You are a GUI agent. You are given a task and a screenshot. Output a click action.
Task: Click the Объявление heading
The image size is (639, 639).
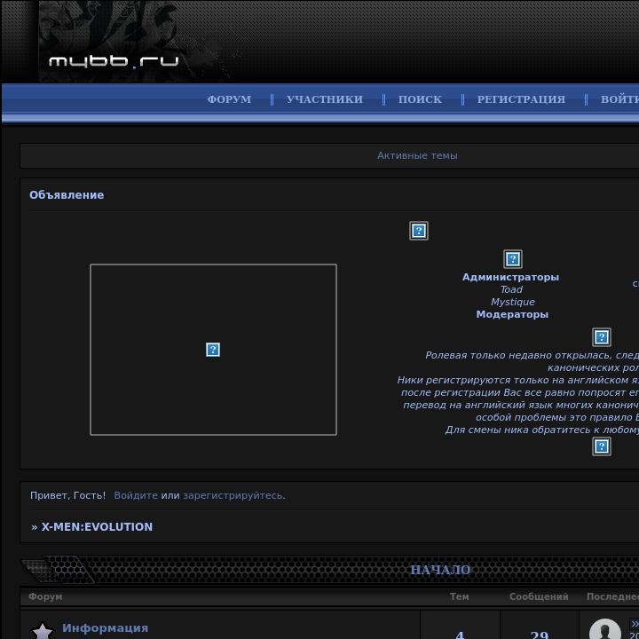67,194
